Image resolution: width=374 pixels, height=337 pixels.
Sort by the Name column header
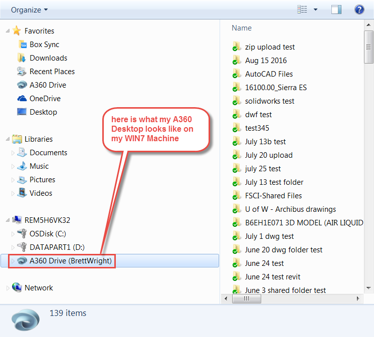tap(242, 28)
